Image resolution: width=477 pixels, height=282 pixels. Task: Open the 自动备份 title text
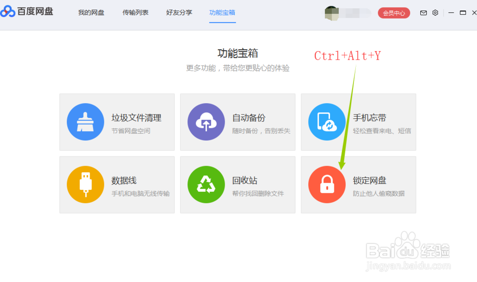tap(249, 118)
